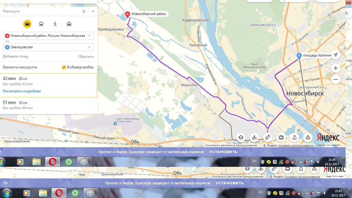Viewport: 352px width, 198px height.
Task: Clear the Заельцовская destination field
Action: 89,47
